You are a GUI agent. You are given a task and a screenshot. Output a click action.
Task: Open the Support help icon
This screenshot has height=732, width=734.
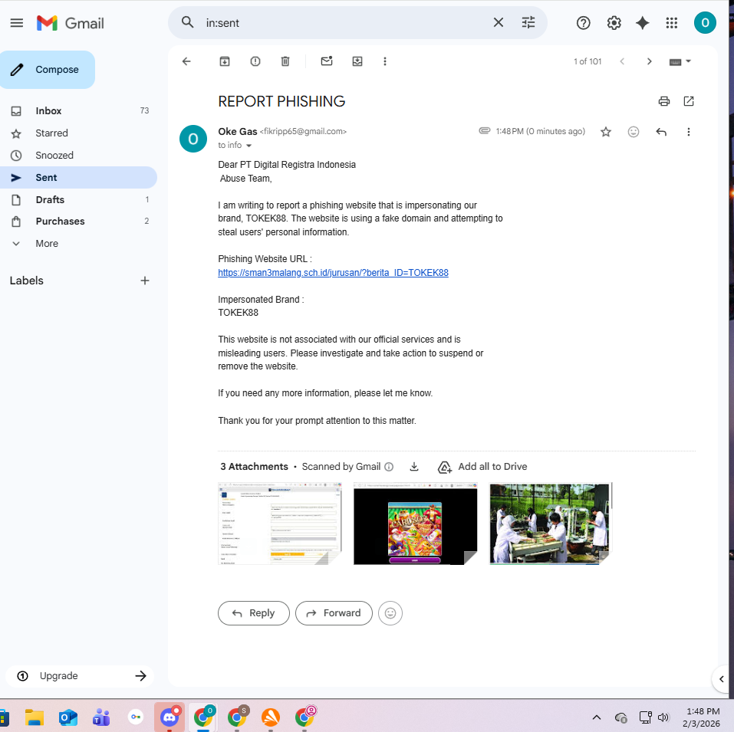coord(583,23)
